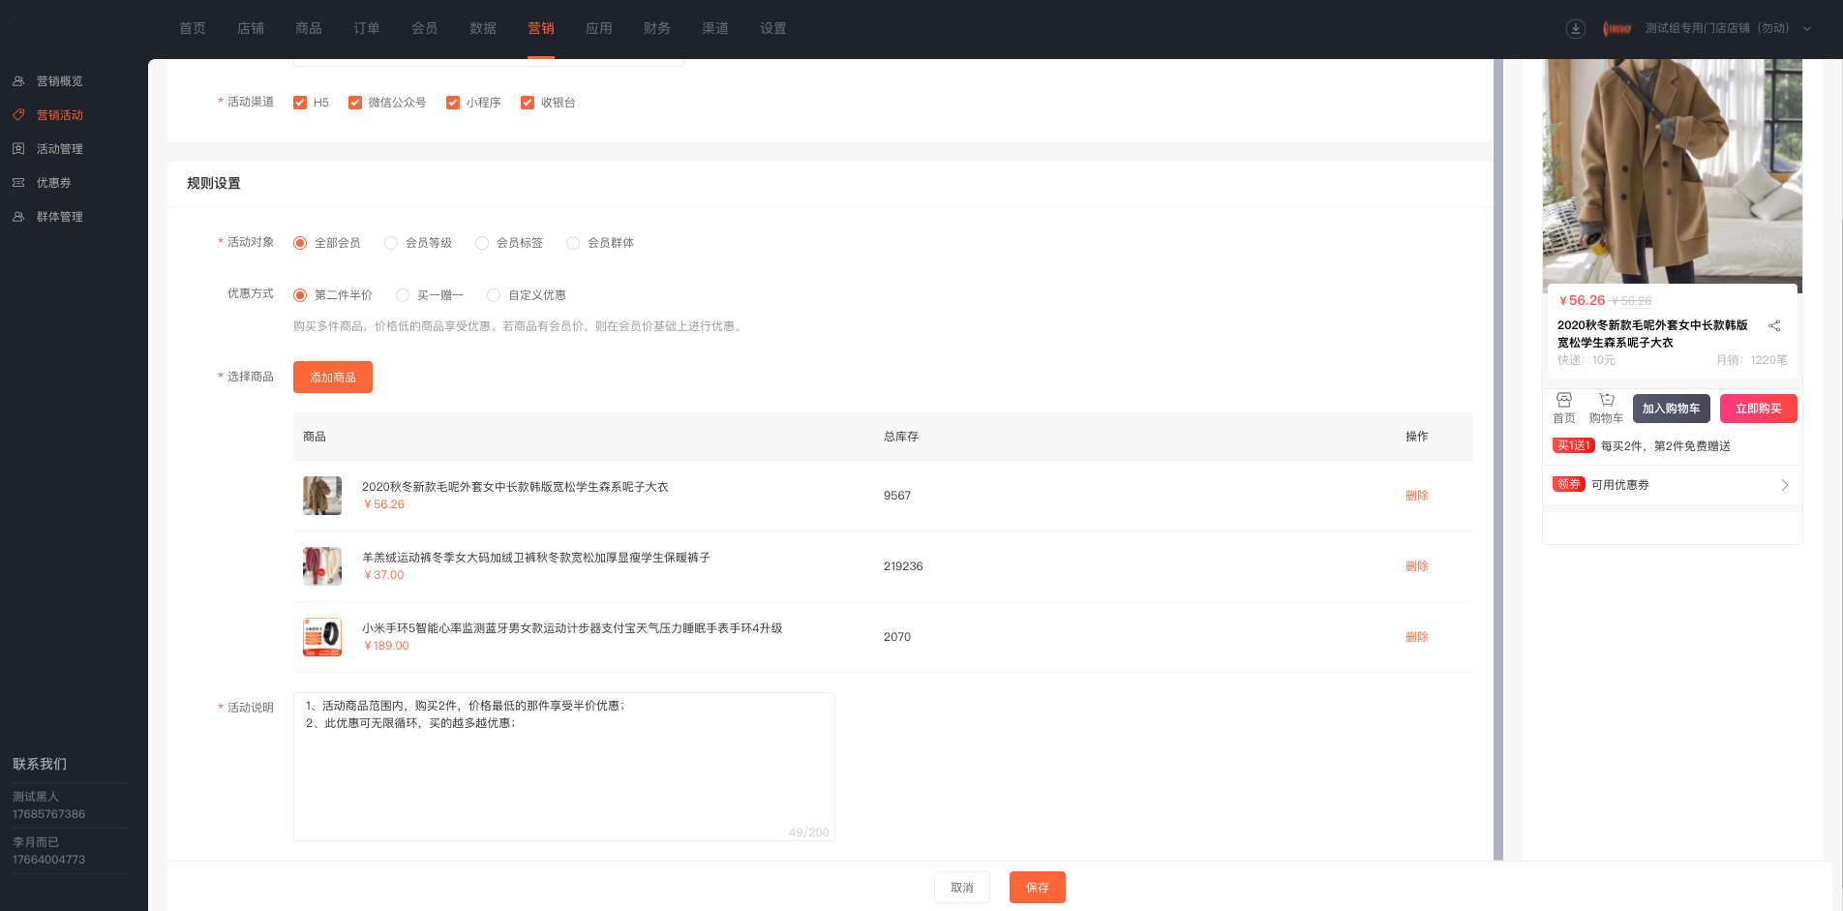Tap the 购物车 cart icon in preview
Viewport: 1843px width, 911px height.
(x=1607, y=400)
